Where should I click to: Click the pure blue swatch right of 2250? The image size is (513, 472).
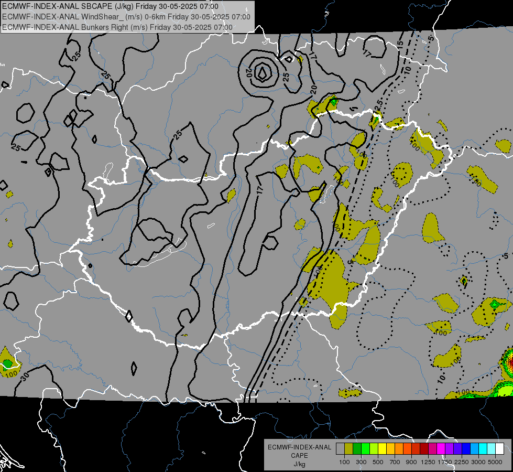[x=466, y=449]
